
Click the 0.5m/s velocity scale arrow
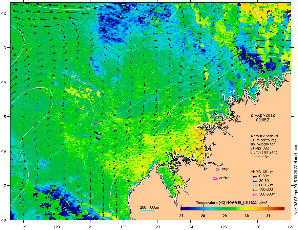click(262, 157)
